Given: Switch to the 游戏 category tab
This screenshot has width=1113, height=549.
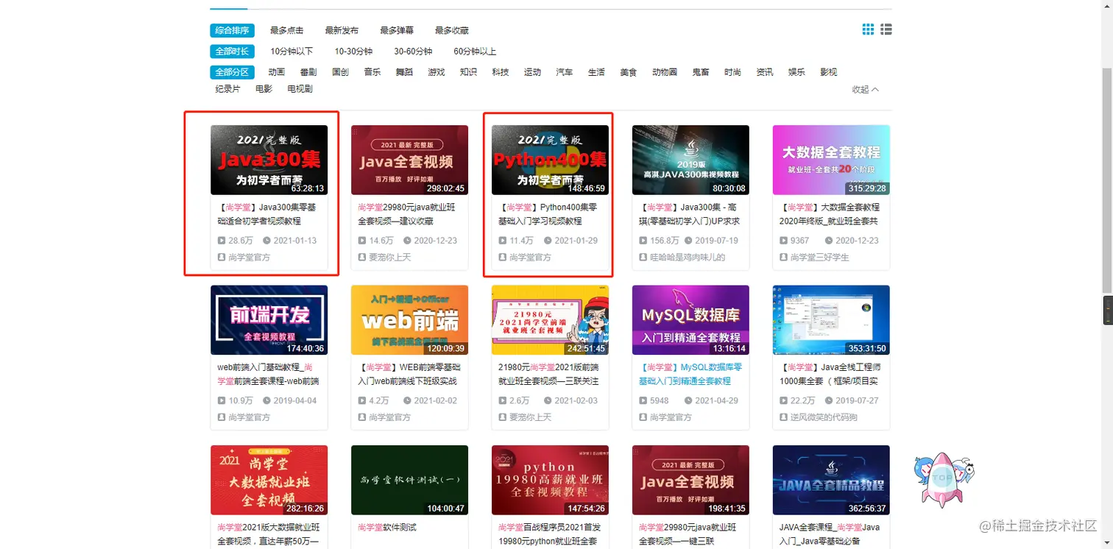Looking at the screenshot, I should (436, 71).
